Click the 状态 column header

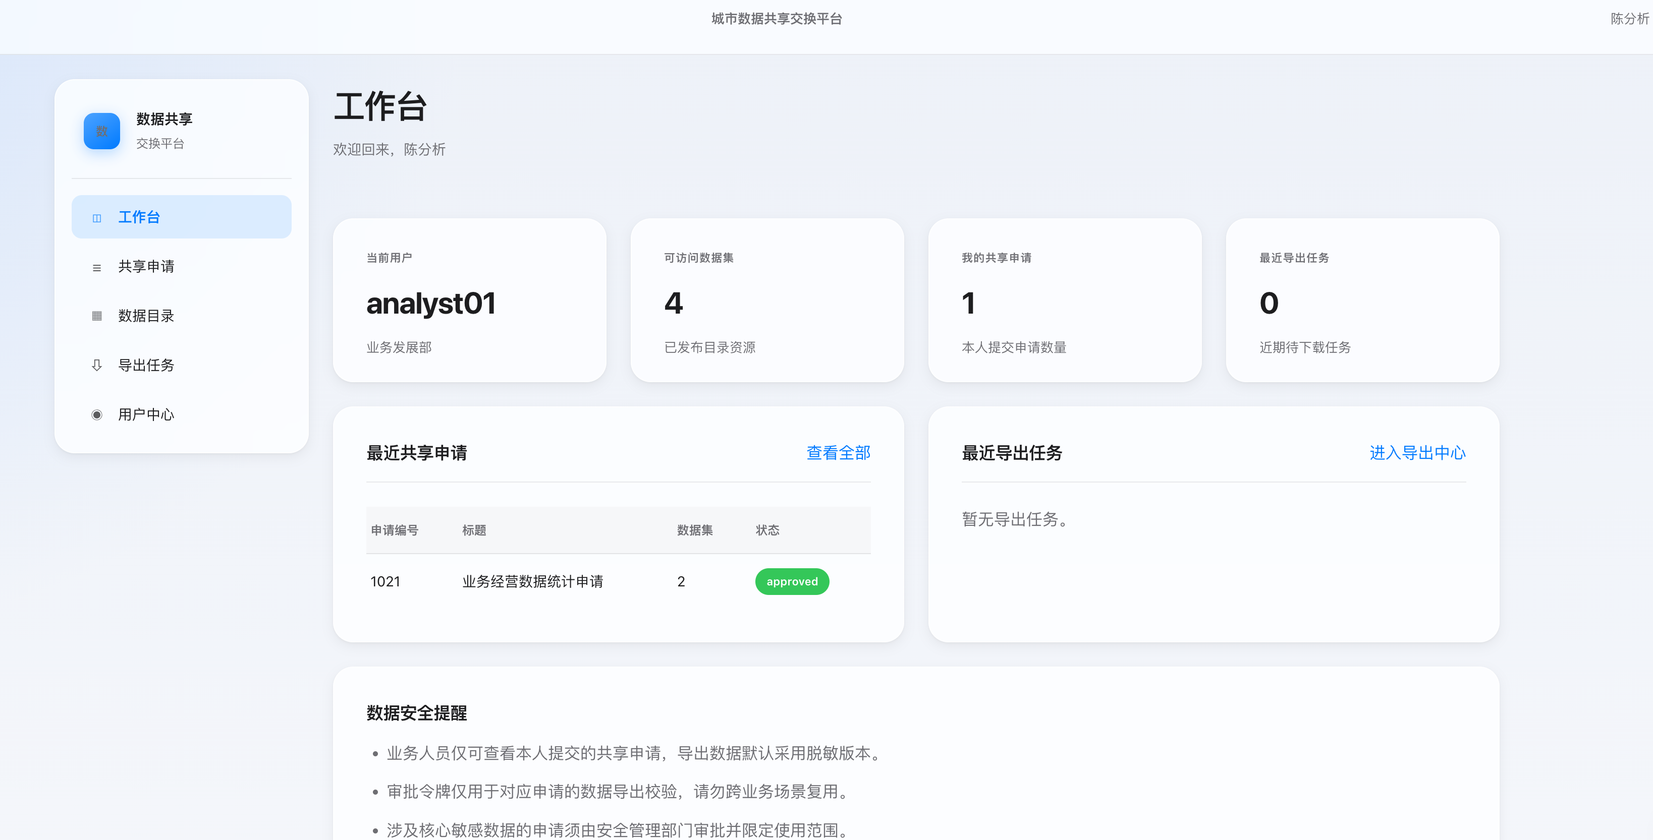tap(767, 530)
